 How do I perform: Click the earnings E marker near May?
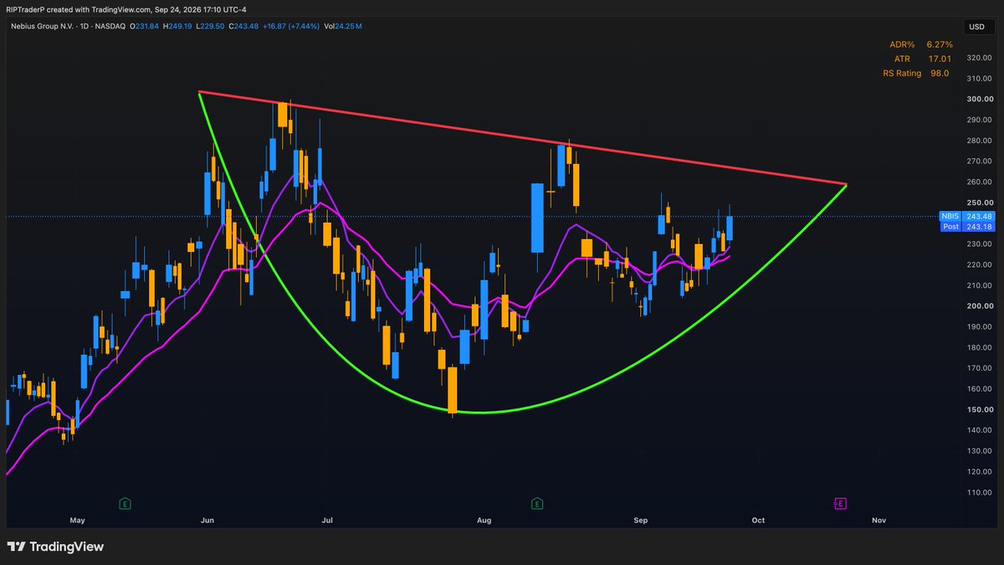coord(125,504)
